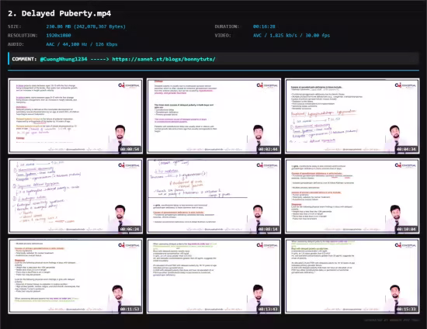The height and width of the screenshot is (329, 427).
Task: Open the thumbnail at 00:10:04
Action: click(x=352, y=196)
